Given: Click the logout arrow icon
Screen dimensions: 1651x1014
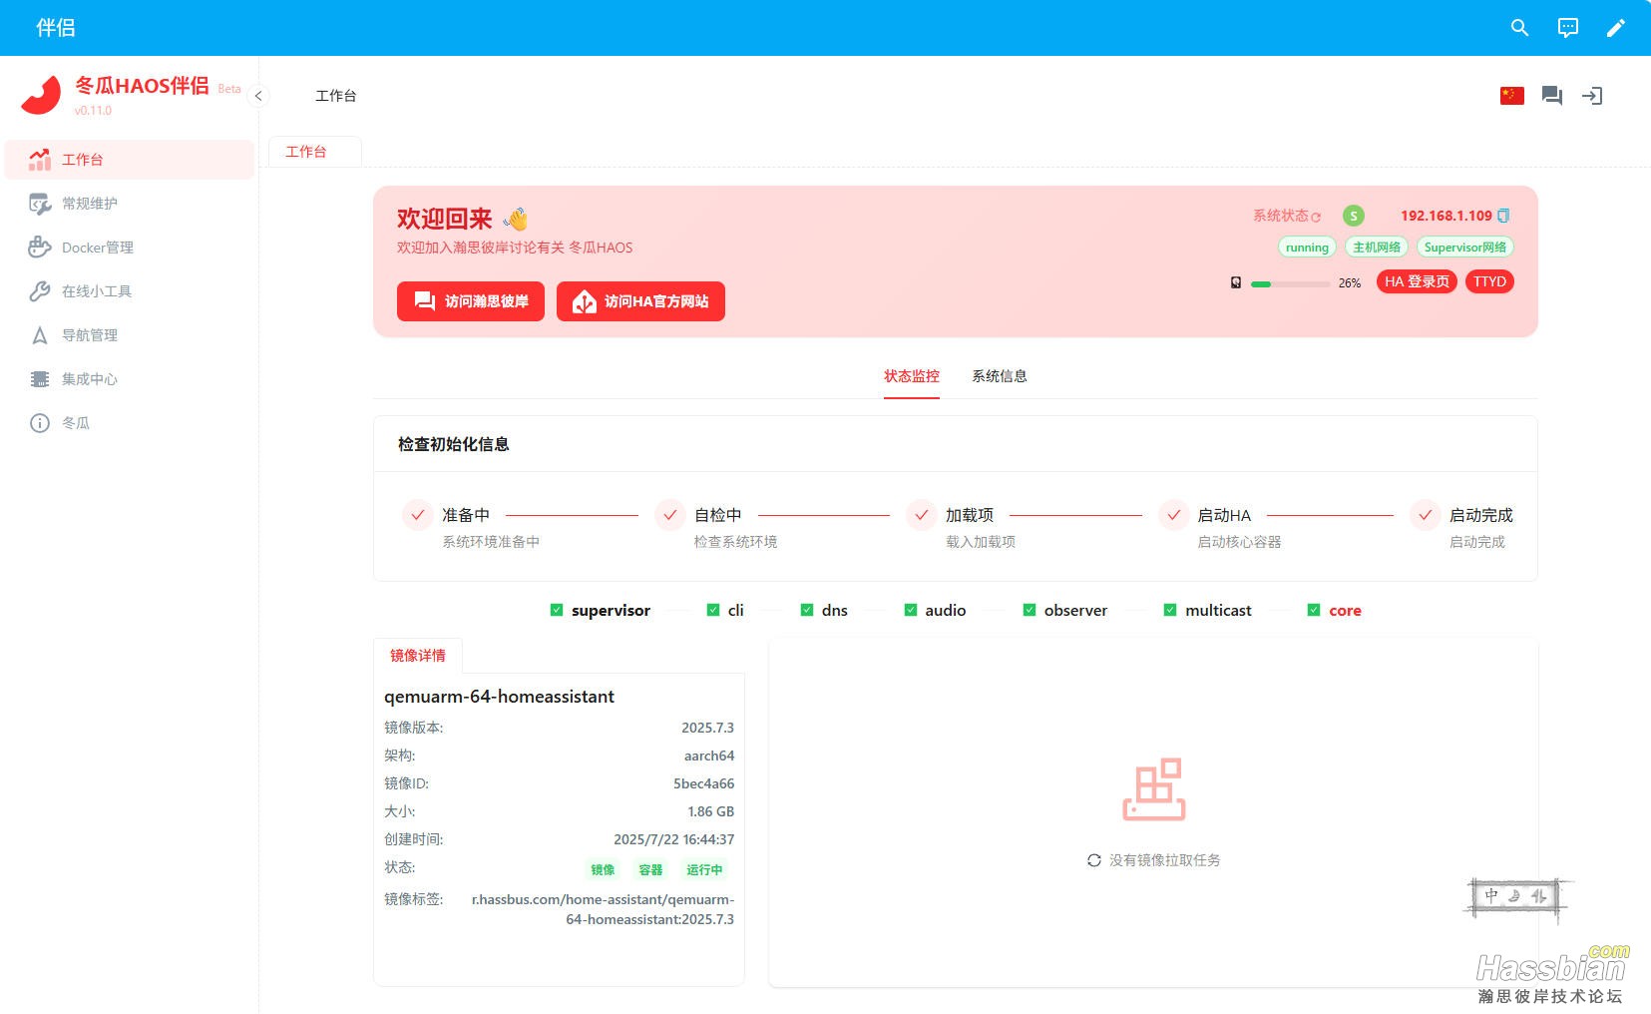Looking at the screenshot, I should tap(1592, 96).
